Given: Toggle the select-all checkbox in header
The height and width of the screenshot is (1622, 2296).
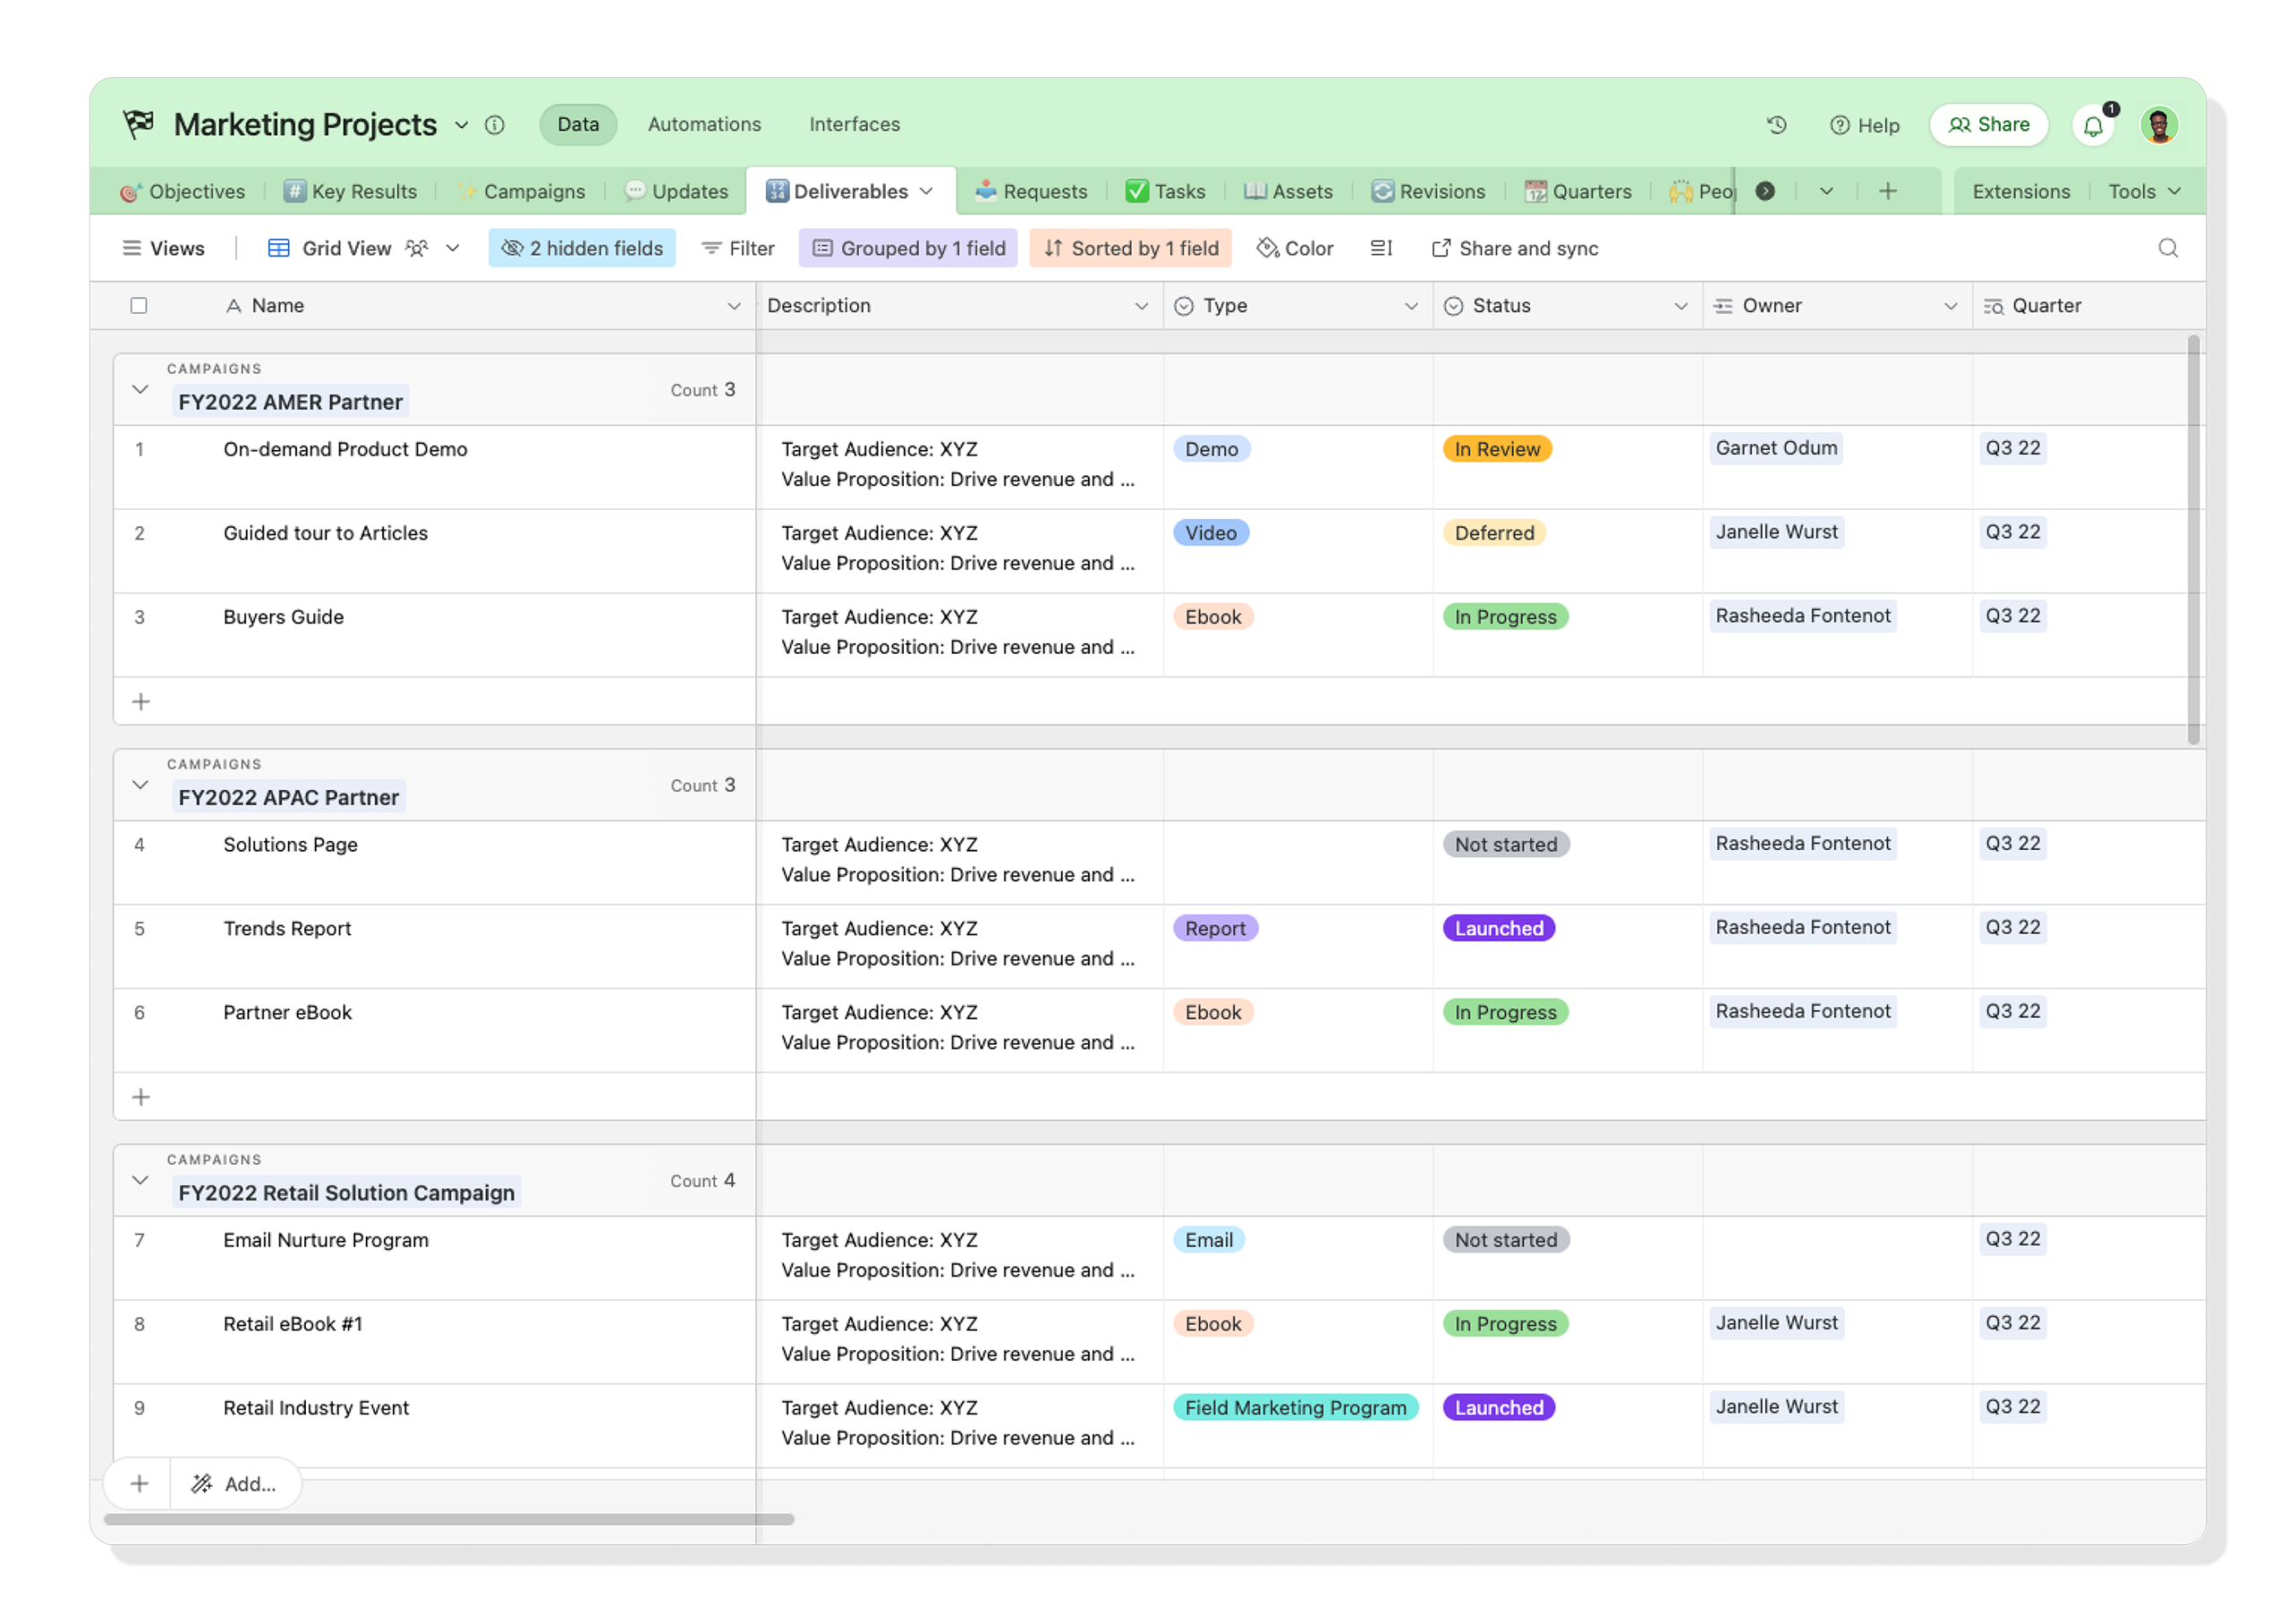Looking at the screenshot, I should [139, 305].
